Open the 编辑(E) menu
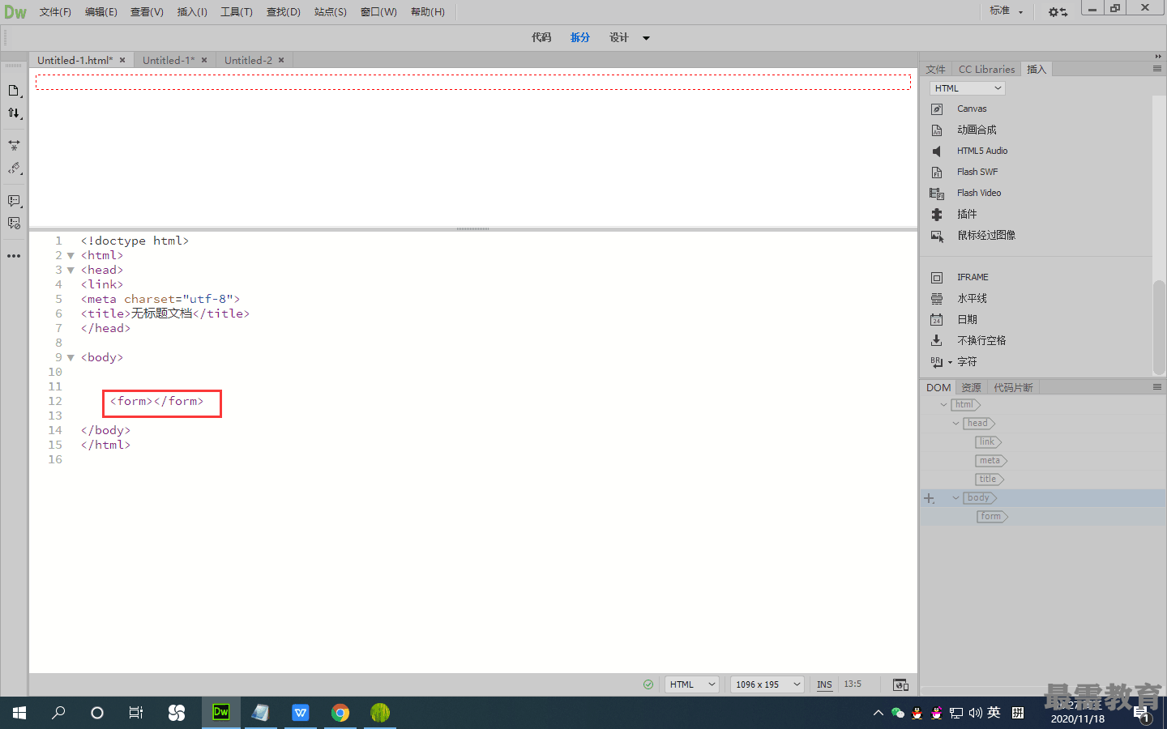 coord(101,12)
